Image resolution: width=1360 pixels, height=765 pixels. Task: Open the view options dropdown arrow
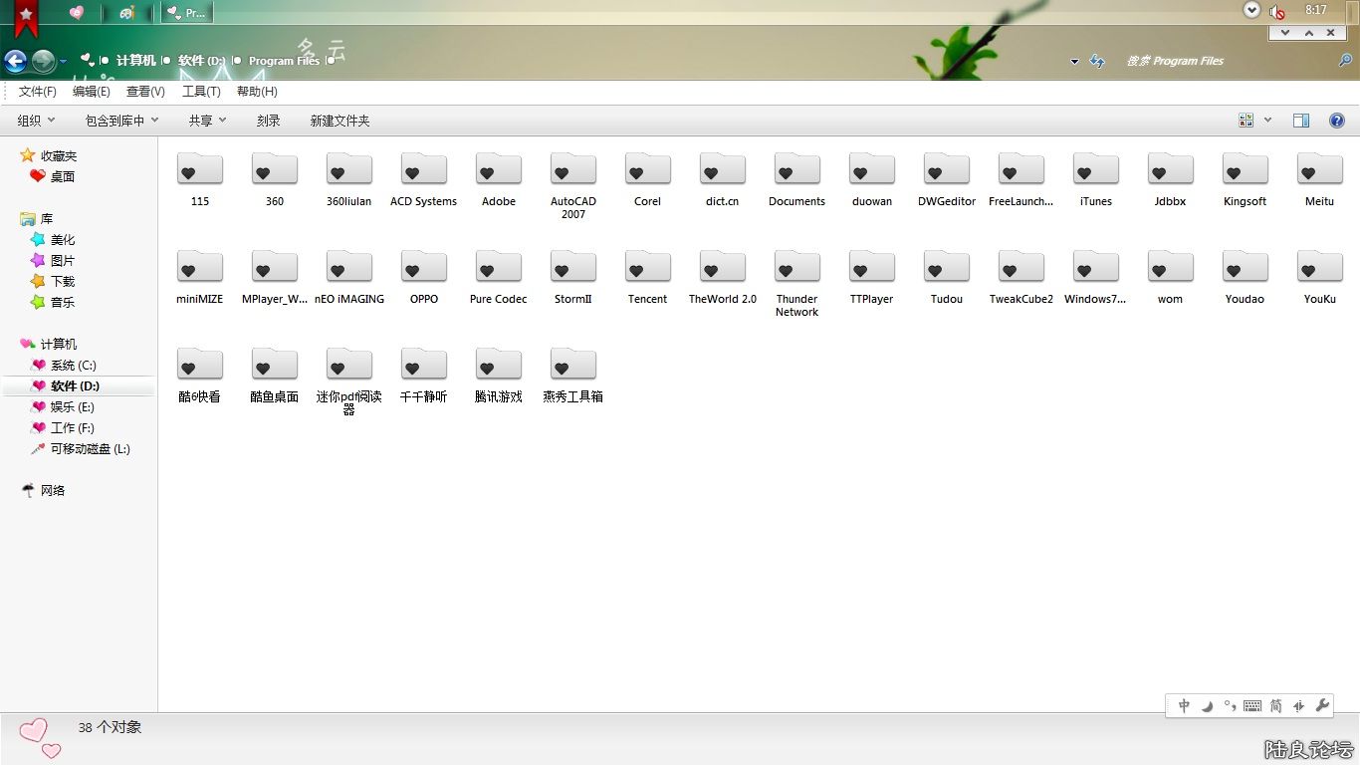(x=1267, y=121)
